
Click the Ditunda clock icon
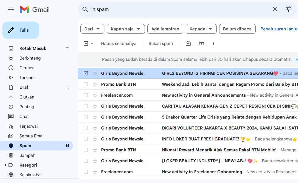[11, 68]
